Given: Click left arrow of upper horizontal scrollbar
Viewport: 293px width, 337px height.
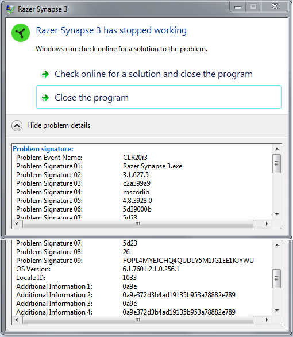Looking at the screenshot, I should coord(17,224).
